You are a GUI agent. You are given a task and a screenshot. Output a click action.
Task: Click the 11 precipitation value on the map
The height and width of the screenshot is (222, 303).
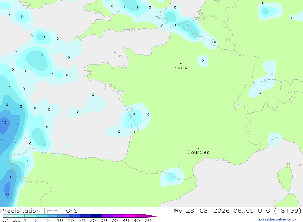(8, 195)
